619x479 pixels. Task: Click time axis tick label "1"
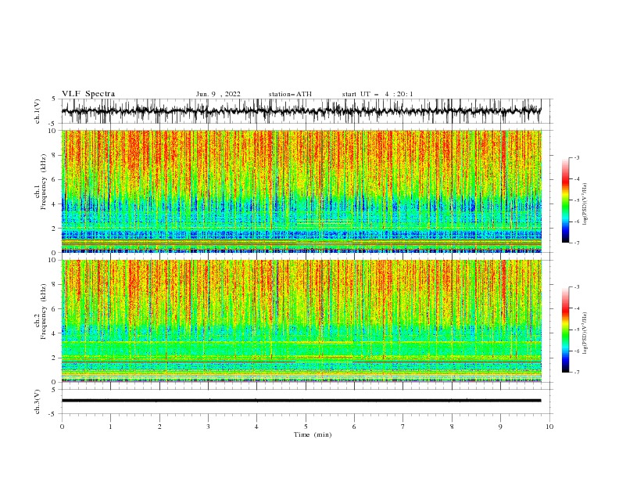[110, 427]
